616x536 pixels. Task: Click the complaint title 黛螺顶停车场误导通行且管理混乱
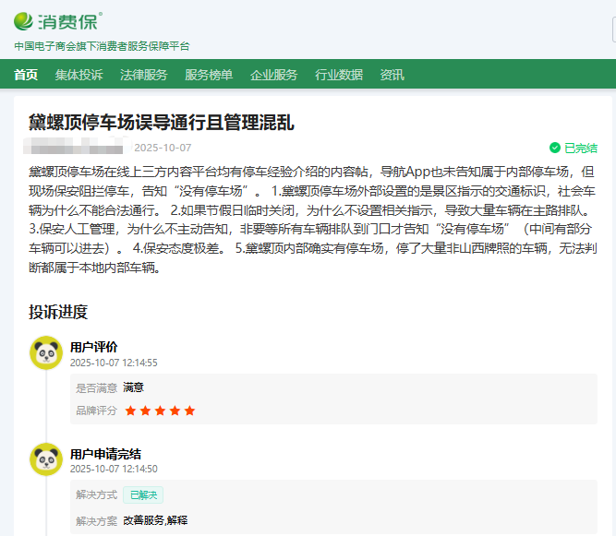click(162, 122)
